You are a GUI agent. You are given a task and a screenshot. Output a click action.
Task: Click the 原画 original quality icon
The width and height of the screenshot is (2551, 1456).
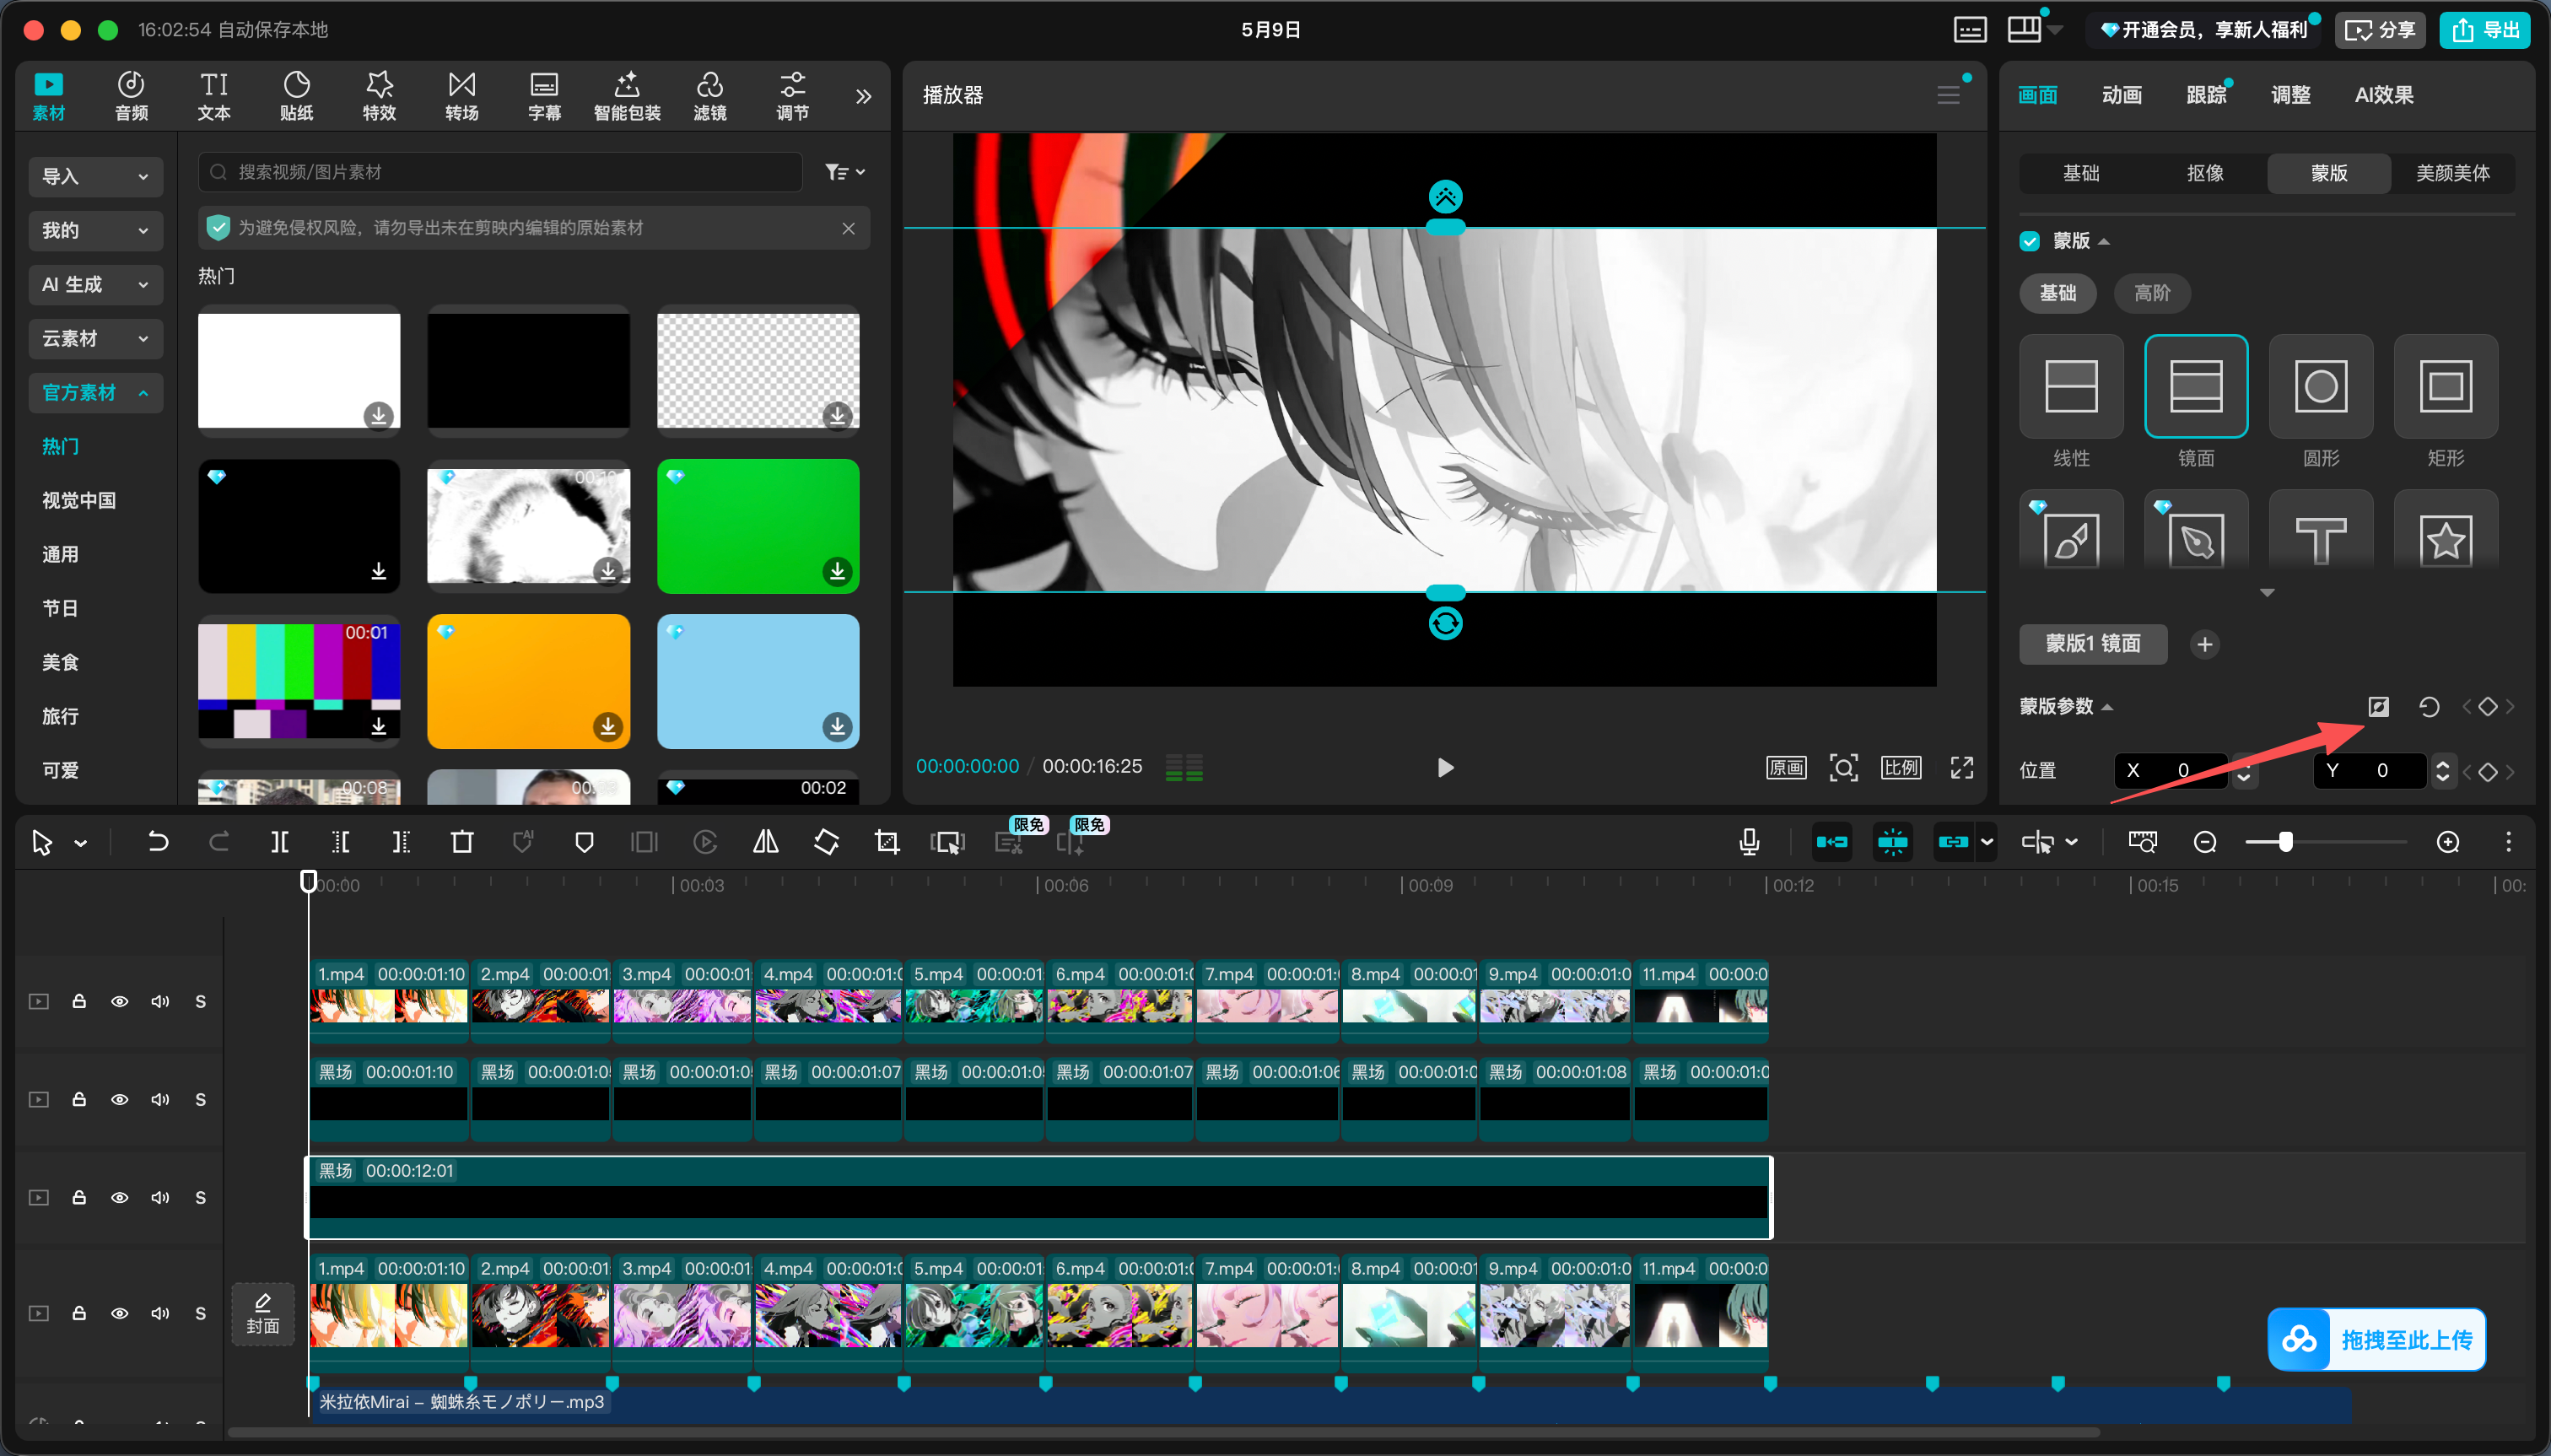click(x=1786, y=767)
